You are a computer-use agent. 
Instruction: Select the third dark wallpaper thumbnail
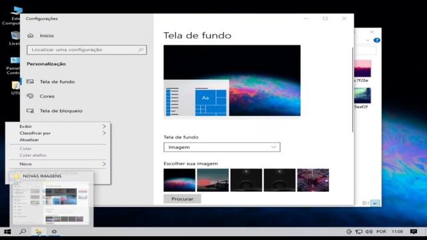tap(246, 180)
